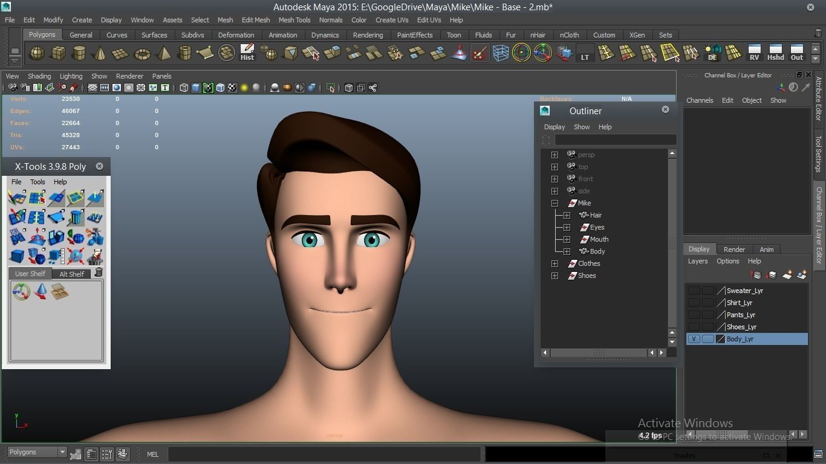Screen dimensions: 826x464
Task: Click the Outliner search input field
Action: click(x=616, y=140)
